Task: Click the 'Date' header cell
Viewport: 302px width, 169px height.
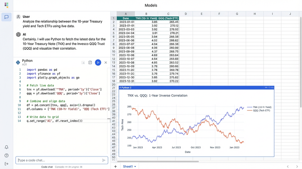Action: coord(126,18)
